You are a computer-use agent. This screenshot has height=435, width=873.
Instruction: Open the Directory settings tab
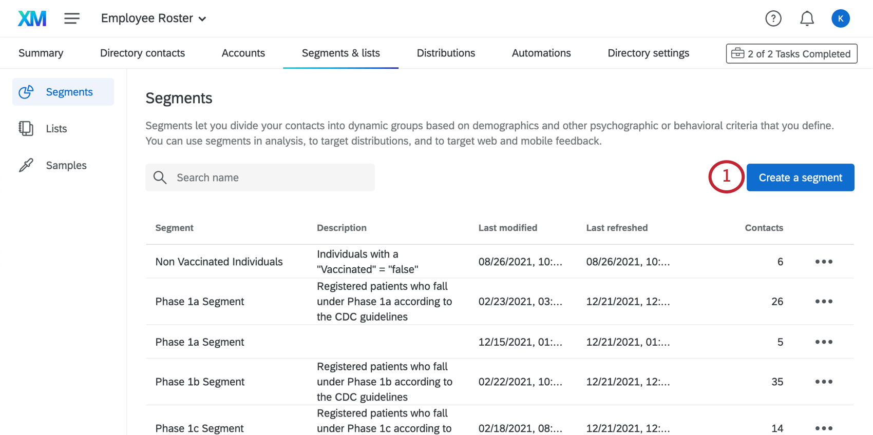click(648, 53)
